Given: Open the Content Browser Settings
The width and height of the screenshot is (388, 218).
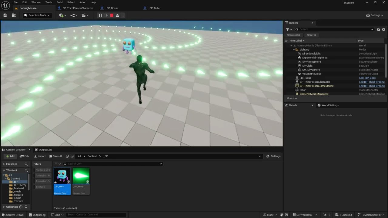Looking at the screenshot, I should click(273, 156).
